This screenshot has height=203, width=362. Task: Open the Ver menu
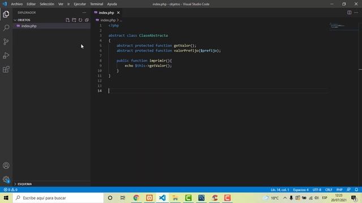[x=61, y=4]
